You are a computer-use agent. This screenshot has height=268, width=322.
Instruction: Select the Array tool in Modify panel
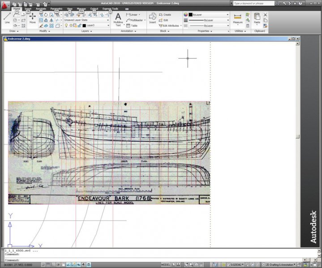coord(52,25)
